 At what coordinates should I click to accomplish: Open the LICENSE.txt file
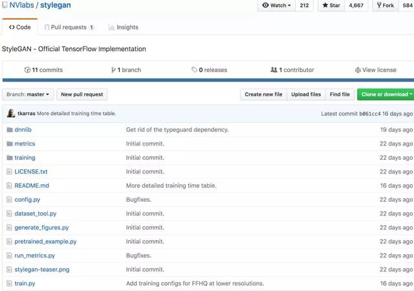31,171
